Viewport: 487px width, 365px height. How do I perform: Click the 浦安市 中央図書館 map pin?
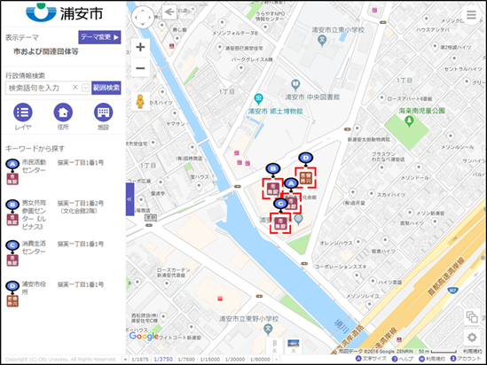pyautogui.click(x=295, y=84)
